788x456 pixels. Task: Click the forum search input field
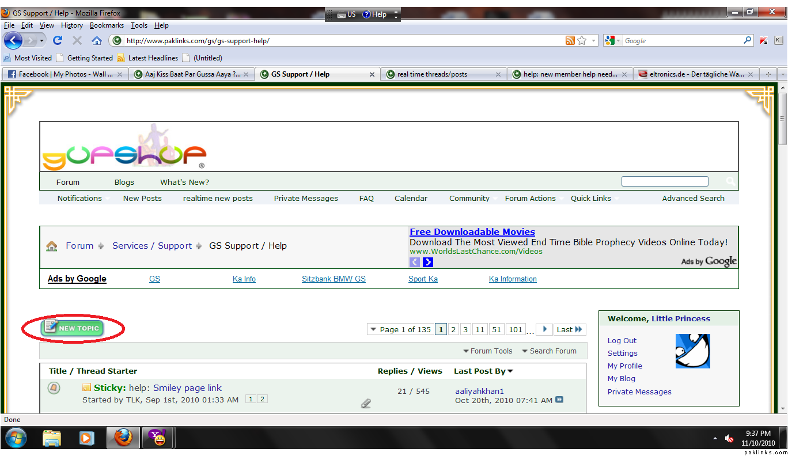(665, 181)
